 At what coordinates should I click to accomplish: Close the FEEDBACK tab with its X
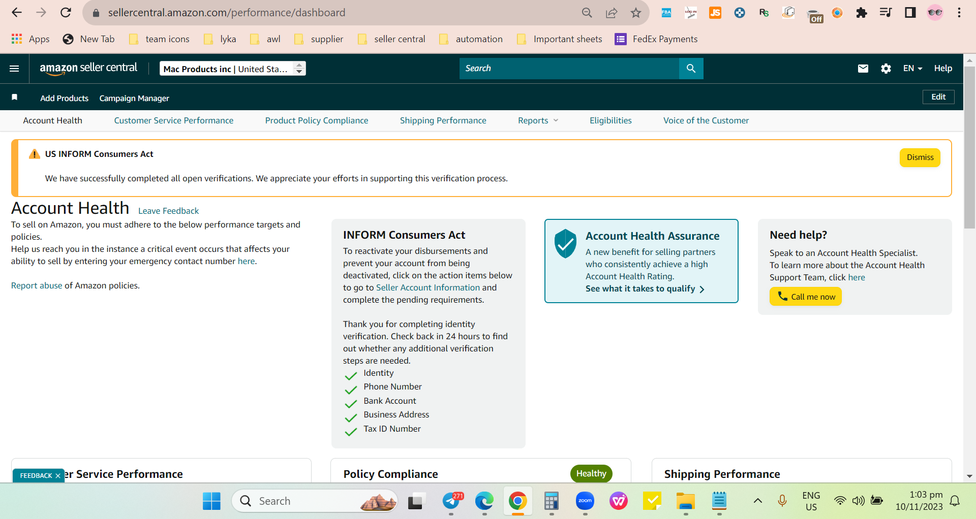click(58, 476)
